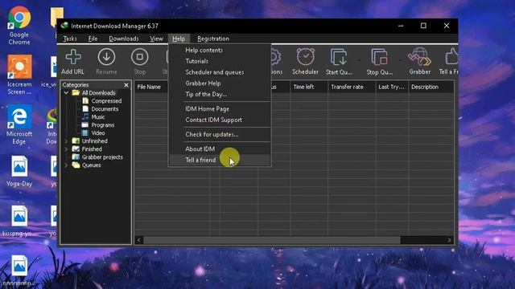Click the IDM title bar logo icon
The height and width of the screenshot is (289, 515).
(x=64, y=26)
